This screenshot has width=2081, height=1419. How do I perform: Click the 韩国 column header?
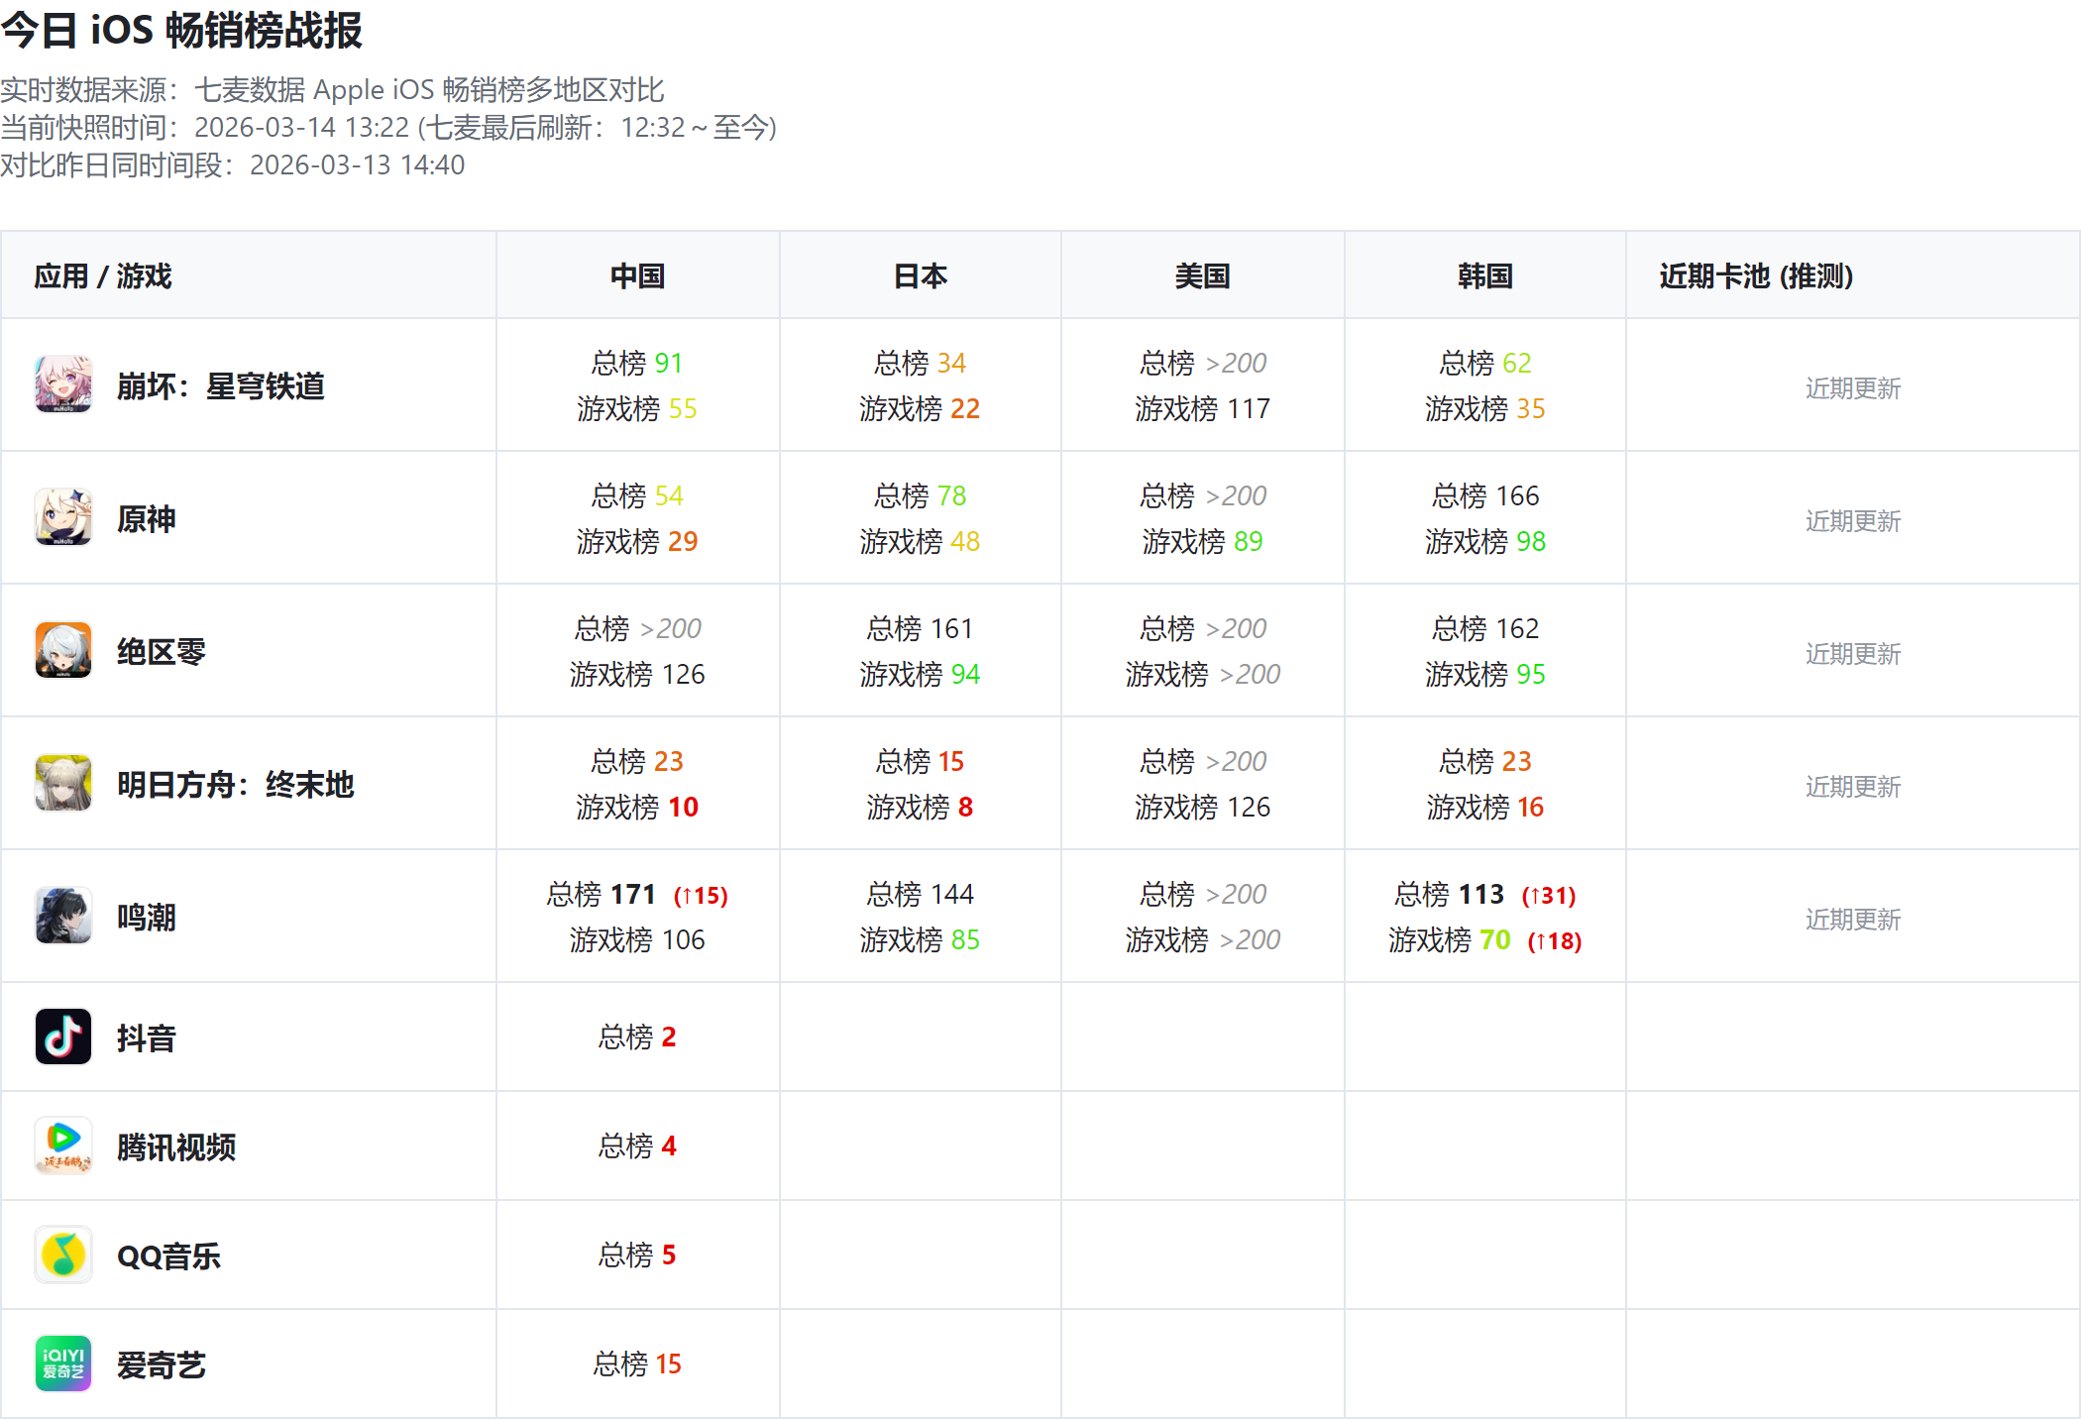[1485, 275]
